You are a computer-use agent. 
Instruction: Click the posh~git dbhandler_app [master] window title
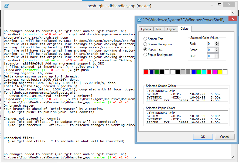tap(119, 6)
